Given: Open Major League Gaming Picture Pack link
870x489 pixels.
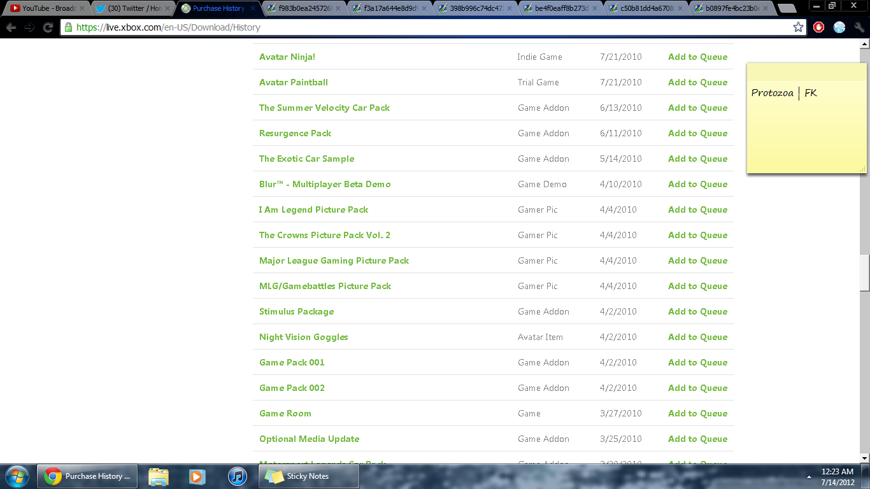Looking at the screenshot, I should click(334, 260).
